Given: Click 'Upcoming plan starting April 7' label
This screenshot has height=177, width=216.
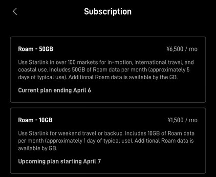Looking at the screenshot, I should (60, 161).
